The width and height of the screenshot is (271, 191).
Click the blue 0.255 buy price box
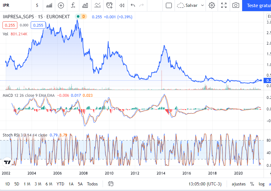point(38,25)
